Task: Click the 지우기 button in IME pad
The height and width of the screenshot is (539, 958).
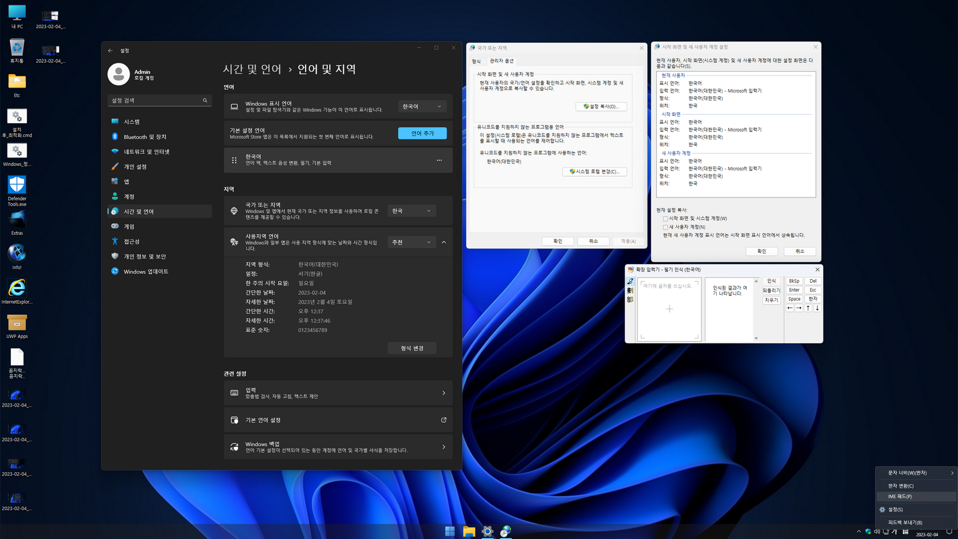Action: click(x=771, y=300)
